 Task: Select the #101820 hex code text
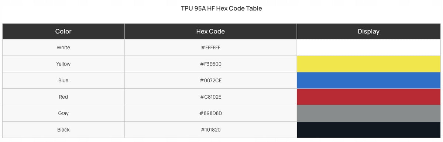(210, 130)
